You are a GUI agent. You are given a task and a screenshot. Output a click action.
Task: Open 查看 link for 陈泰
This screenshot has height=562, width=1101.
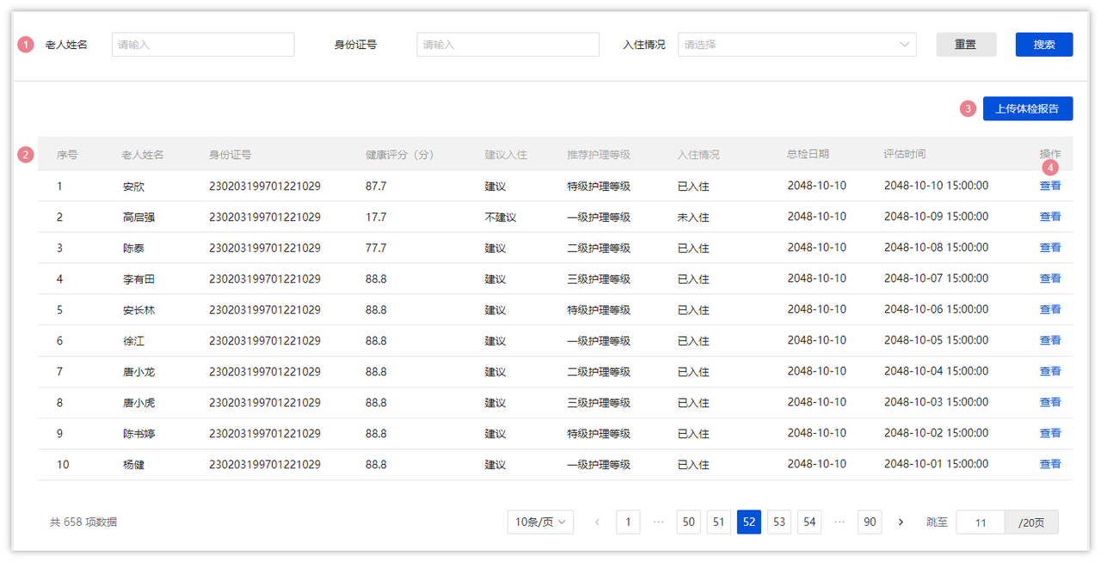(1050, 247)
